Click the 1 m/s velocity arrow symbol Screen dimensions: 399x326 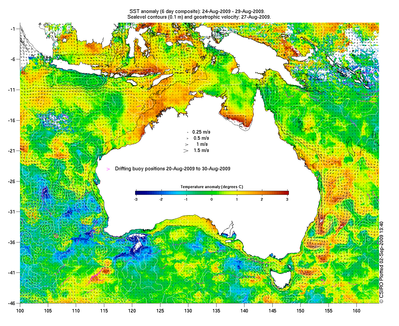click(187, 145)
